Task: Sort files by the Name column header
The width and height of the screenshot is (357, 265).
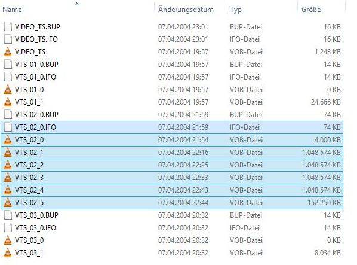Action: click(12, 10)
